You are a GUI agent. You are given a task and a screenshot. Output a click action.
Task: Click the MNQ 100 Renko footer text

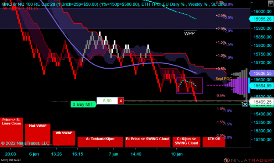point(11,160)
